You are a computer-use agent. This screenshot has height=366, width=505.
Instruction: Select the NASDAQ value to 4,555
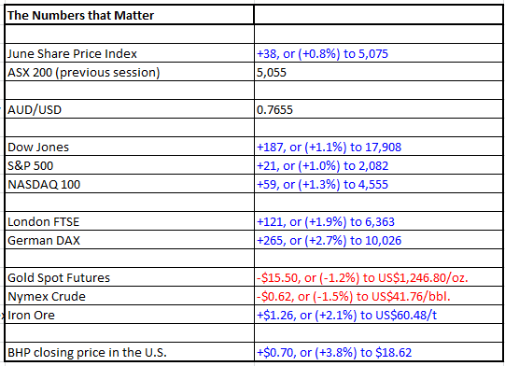click(x=378, y=184)
